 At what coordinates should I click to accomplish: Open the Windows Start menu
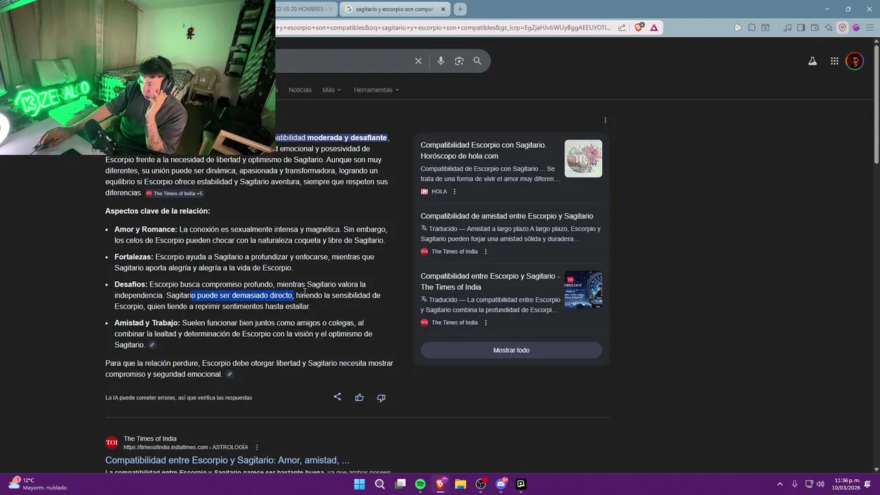tap(360, 484)
